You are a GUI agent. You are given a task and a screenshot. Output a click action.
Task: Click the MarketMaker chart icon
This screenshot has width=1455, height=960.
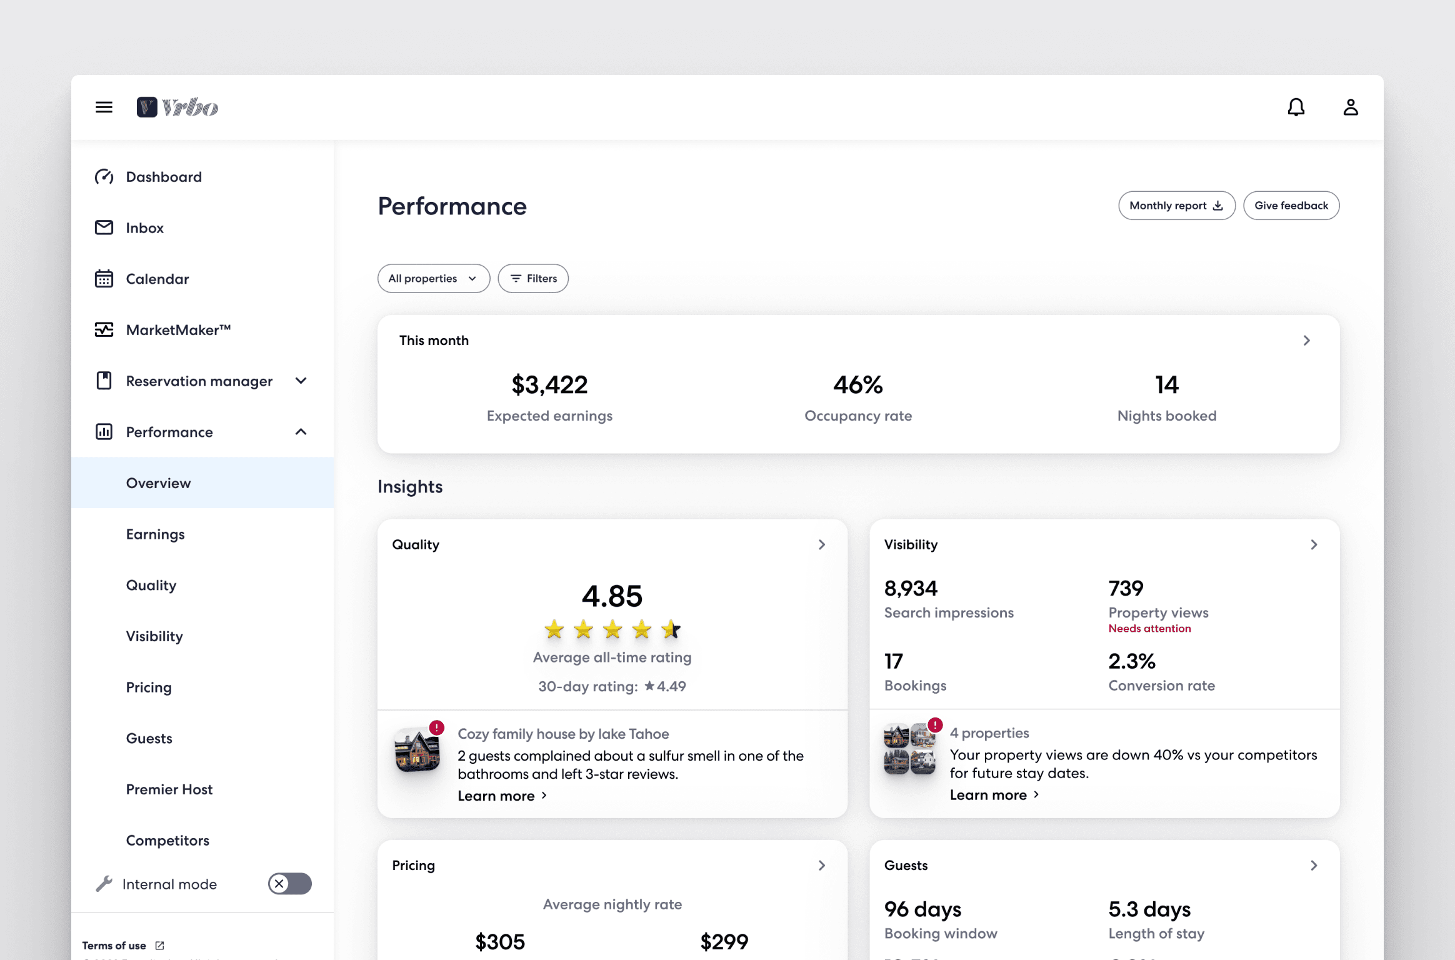104,329
